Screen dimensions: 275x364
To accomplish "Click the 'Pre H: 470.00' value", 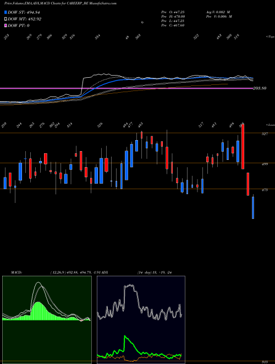I will pos(173,17).
